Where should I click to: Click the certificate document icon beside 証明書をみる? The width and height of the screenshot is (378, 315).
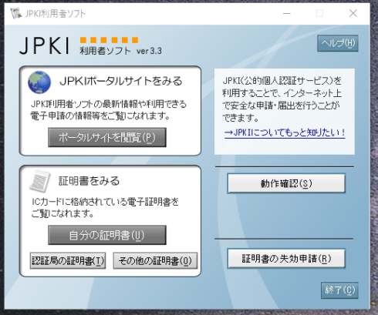[x=40, y=181]
